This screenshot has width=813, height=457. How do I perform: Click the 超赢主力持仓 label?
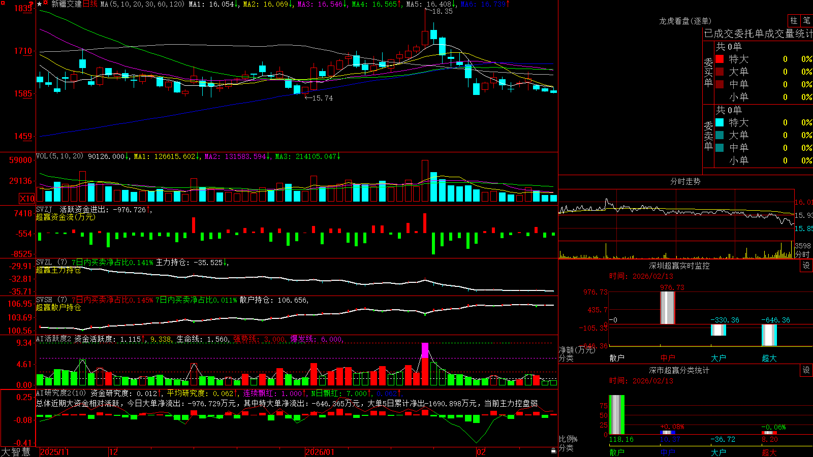(58, 270)
